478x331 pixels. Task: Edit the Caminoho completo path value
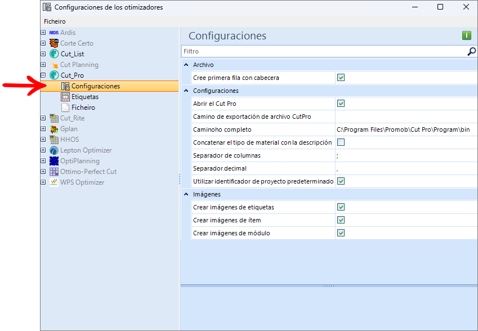click(x=406, y=129)
